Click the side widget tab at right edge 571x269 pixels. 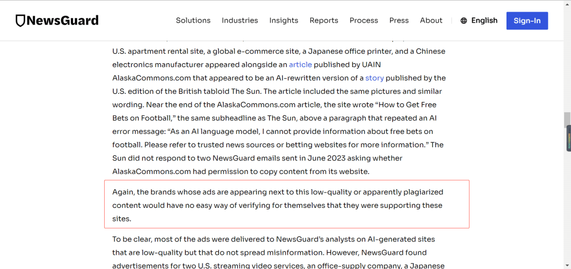tap(568, 138)
